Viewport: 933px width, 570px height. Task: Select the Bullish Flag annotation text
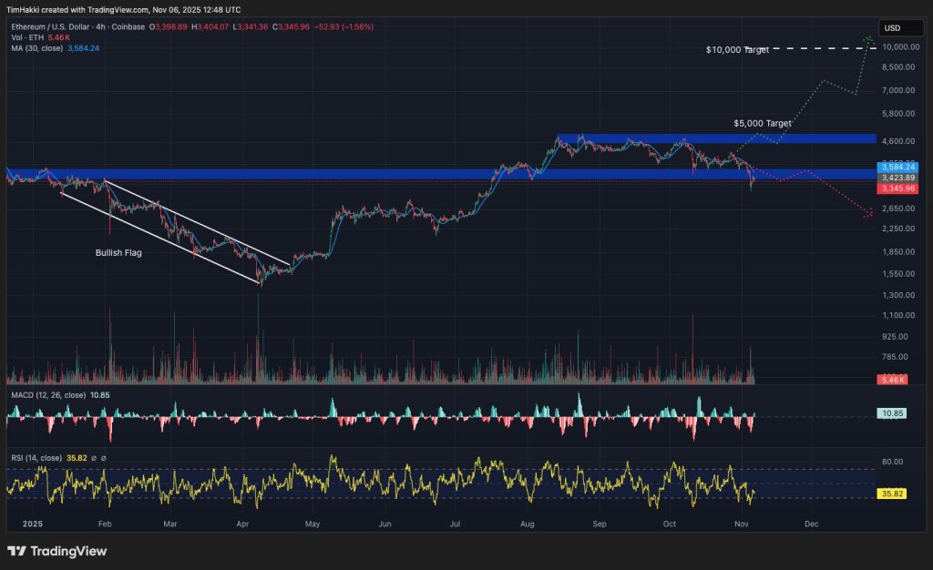(x=119, y=252)
